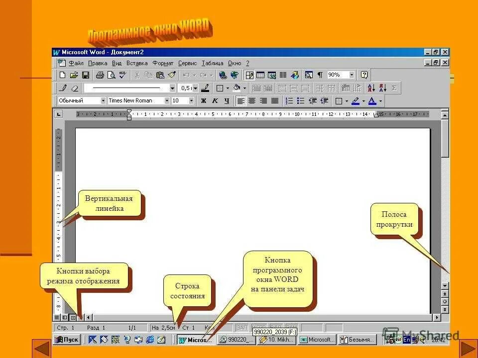Save the document with the floppy icon
Screen dimensions: 478x358
(x=86, y=75)
